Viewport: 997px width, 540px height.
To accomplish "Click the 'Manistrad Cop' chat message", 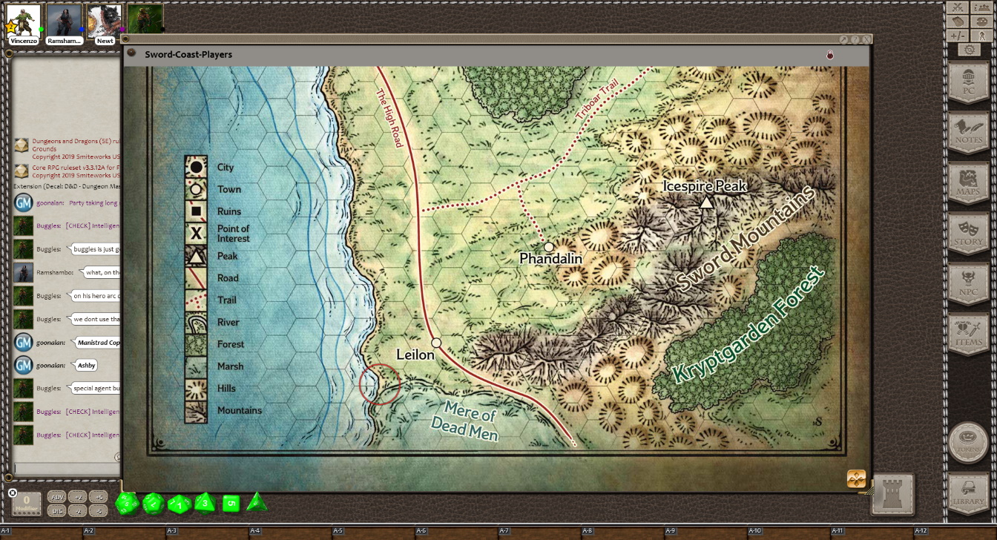I will [x=97, y=343].
